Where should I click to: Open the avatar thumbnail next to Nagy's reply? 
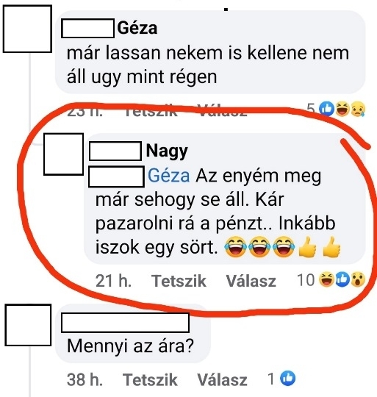pos(63,154)
